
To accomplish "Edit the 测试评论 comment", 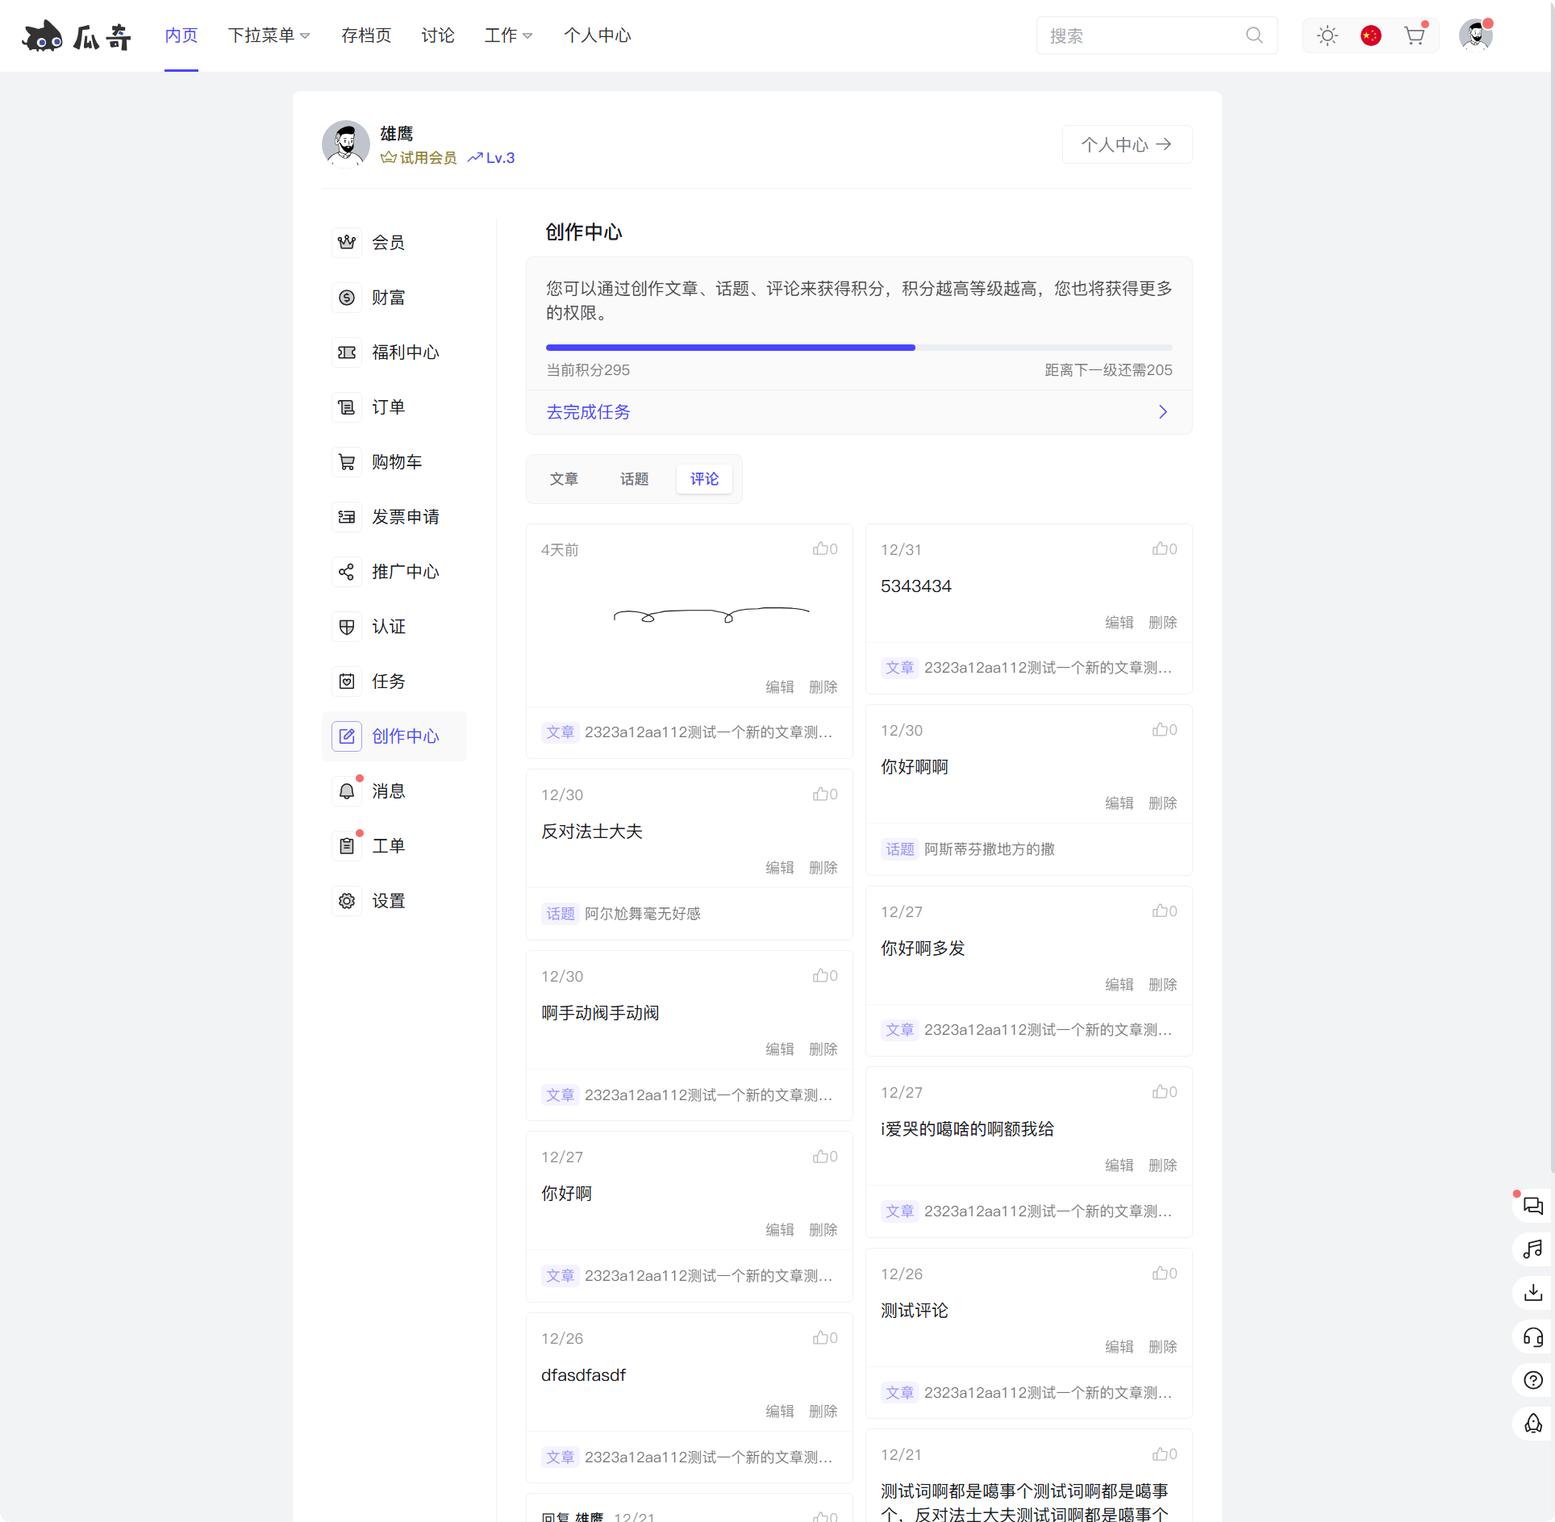I will pyautogui.click(x=1119, y=1347).
